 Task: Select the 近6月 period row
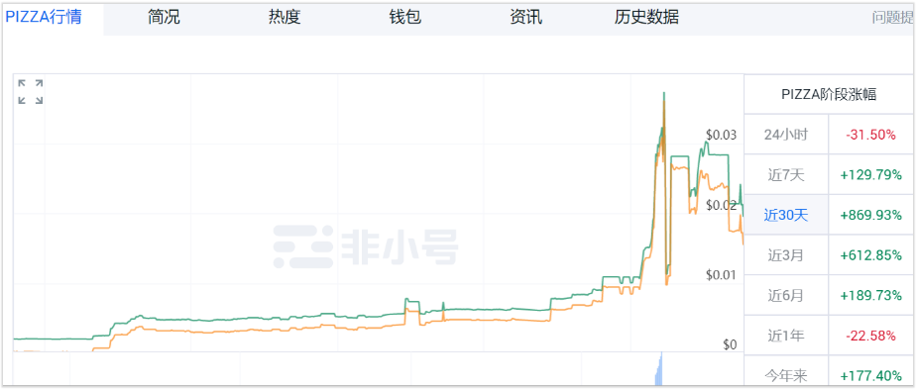[x=829, y=296]
